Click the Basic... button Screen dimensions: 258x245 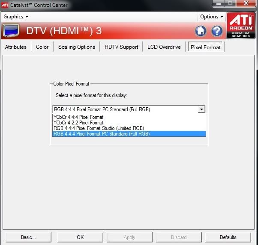pos(28,237)
